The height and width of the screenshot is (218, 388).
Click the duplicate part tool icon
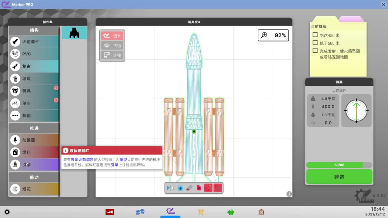(180, 188)
